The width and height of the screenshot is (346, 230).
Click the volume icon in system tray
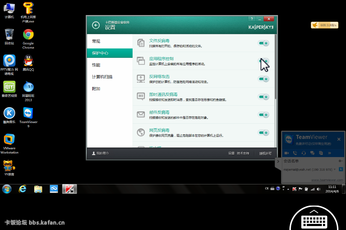pos(318,189)
